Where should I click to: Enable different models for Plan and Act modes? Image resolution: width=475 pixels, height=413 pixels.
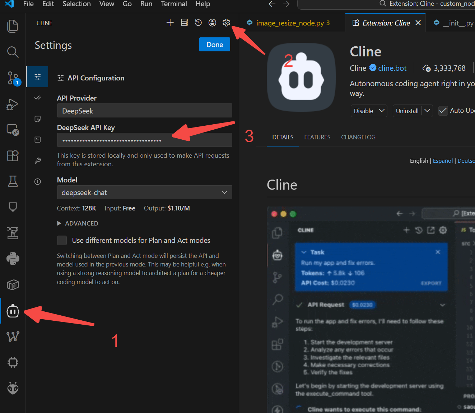pos(62,240)
